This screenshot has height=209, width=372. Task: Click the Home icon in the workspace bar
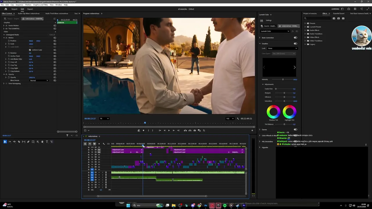(x=6, y=9)
